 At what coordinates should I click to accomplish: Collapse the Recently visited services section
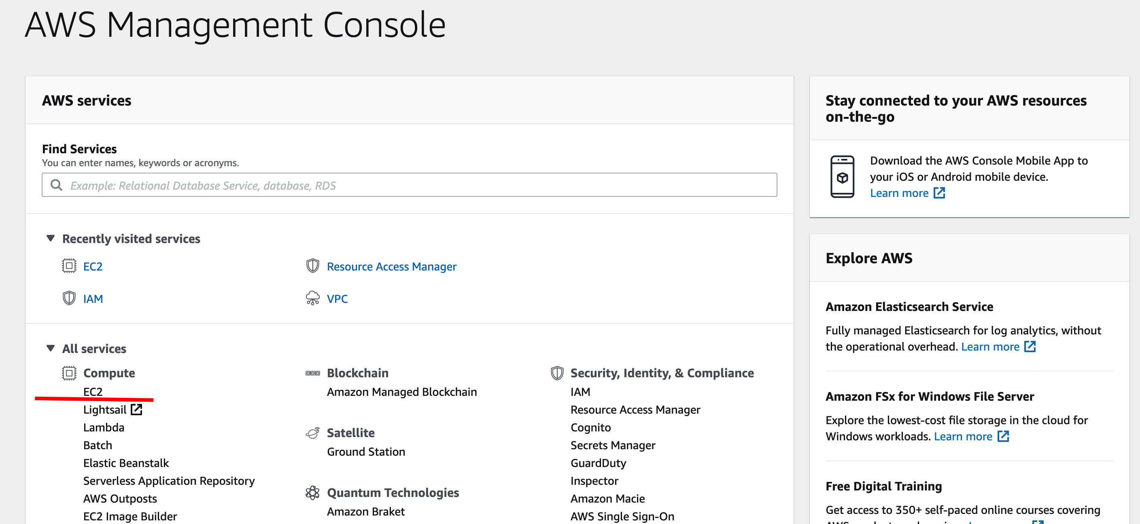point(51,238)
